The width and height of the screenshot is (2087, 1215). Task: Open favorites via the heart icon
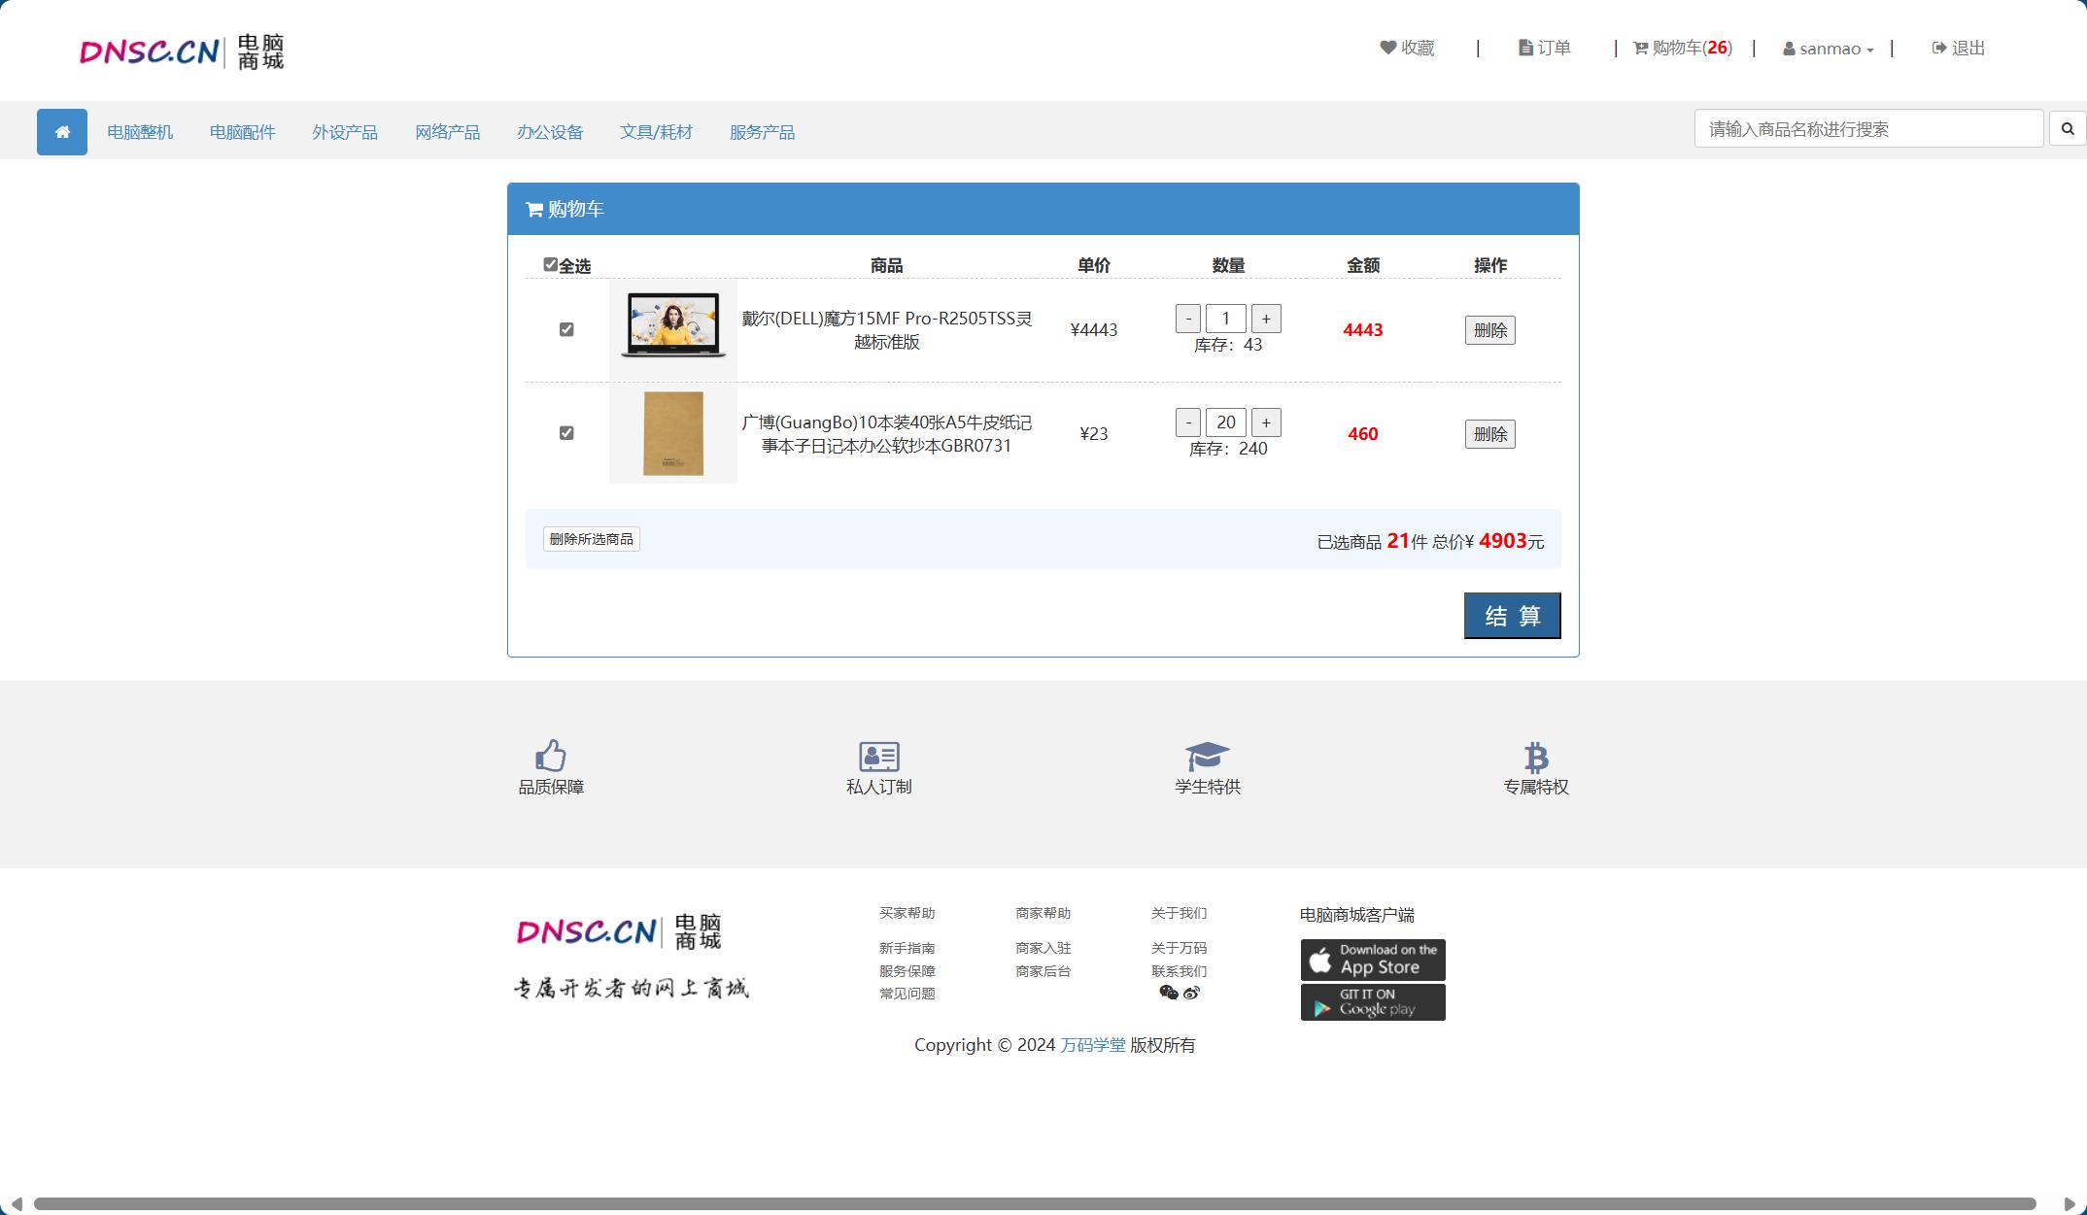point(1407,48)
